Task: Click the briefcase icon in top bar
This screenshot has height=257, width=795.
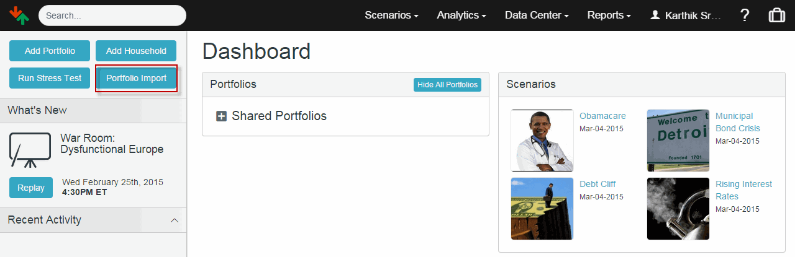Action: 777,15
